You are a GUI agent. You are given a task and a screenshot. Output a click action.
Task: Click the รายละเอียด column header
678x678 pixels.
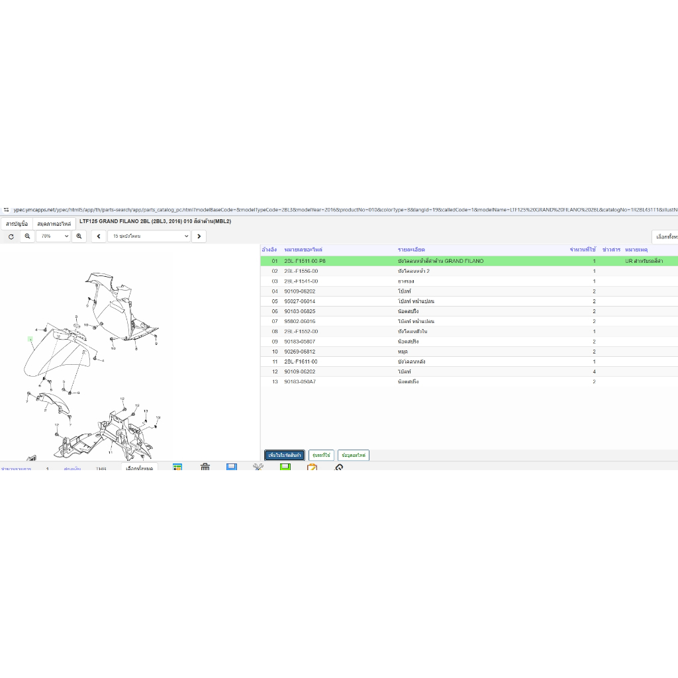411,250
